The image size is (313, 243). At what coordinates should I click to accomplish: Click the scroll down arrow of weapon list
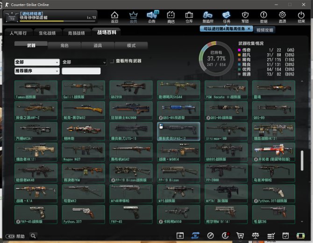pyautogui.click(x=302, y=222)
